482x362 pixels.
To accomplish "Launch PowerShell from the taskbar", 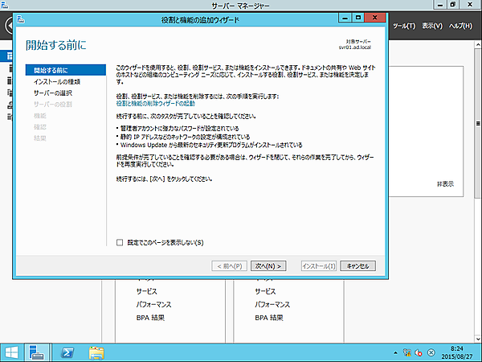I will click(x=67, y=353).
